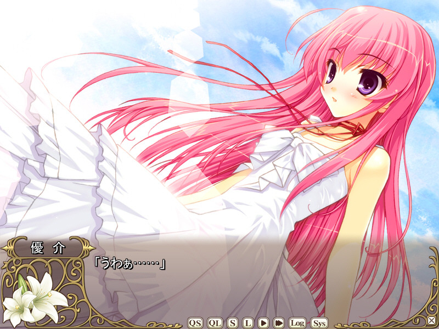Open the save menu with S
The image size is (439, 329).
(233, 323)
